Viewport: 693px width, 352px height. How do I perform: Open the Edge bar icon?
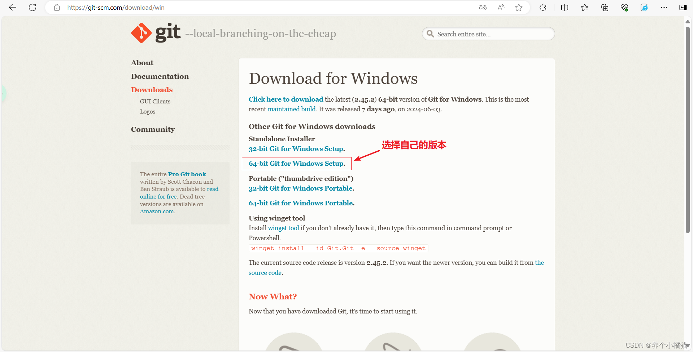pos(644,7)
